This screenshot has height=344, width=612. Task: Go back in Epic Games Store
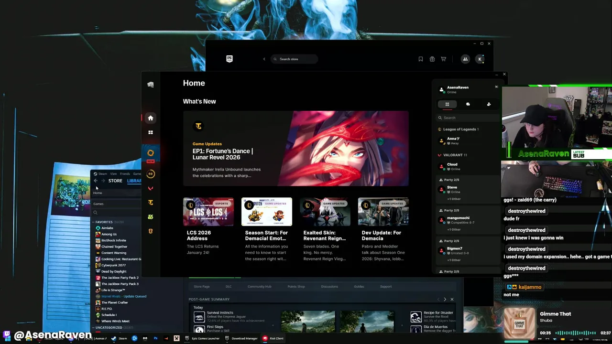click(x=264, y=59)
